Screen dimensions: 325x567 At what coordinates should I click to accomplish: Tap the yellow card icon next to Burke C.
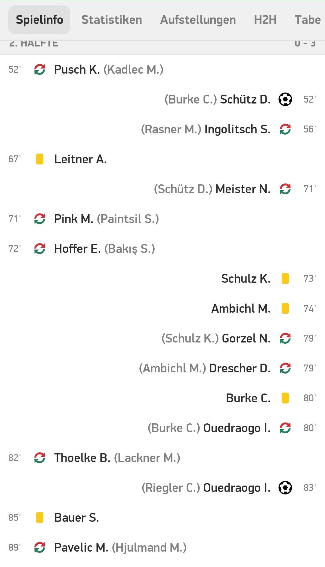point(285,398)
